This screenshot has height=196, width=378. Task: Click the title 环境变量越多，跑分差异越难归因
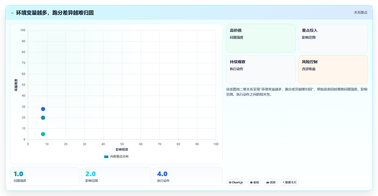(x=55, y=13)
